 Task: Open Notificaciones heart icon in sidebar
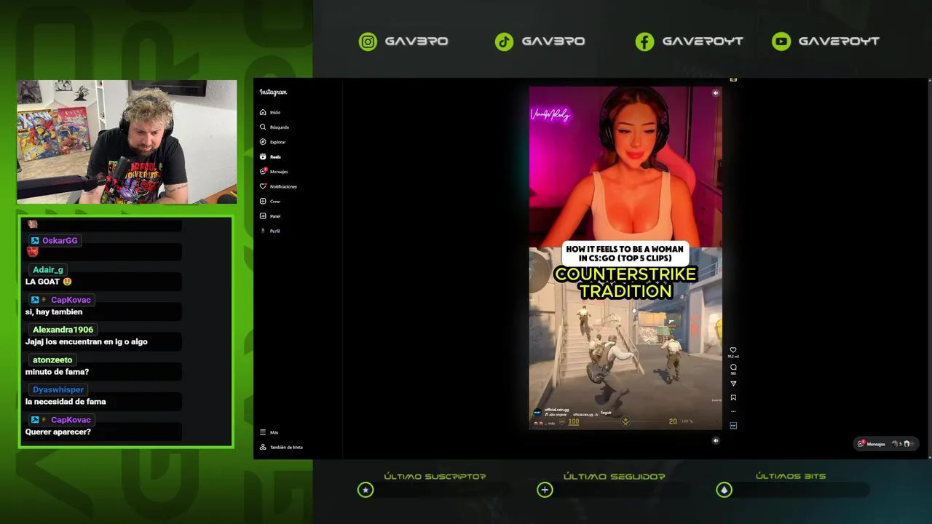point(263,186)
